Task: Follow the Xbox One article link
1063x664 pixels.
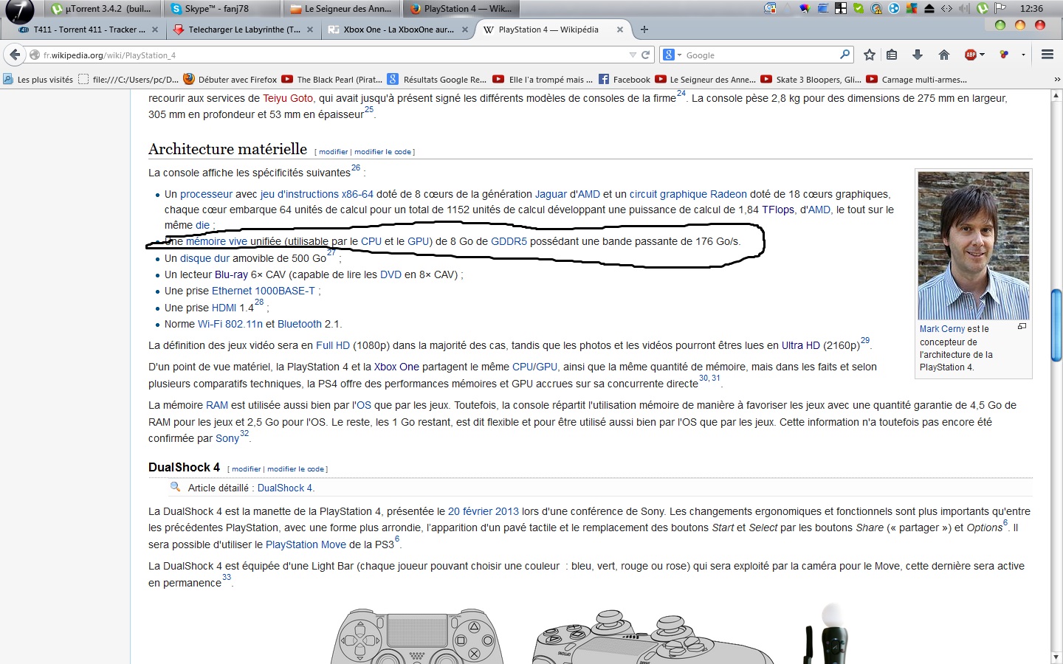Action: (396, 367)
